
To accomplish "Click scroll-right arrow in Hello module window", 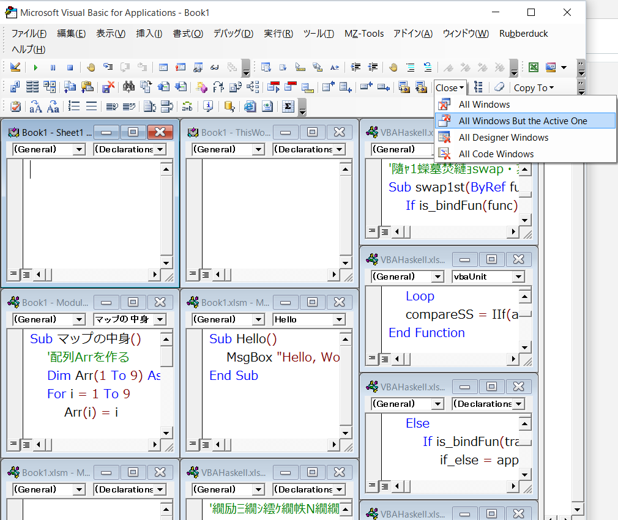I will (334, 444).
